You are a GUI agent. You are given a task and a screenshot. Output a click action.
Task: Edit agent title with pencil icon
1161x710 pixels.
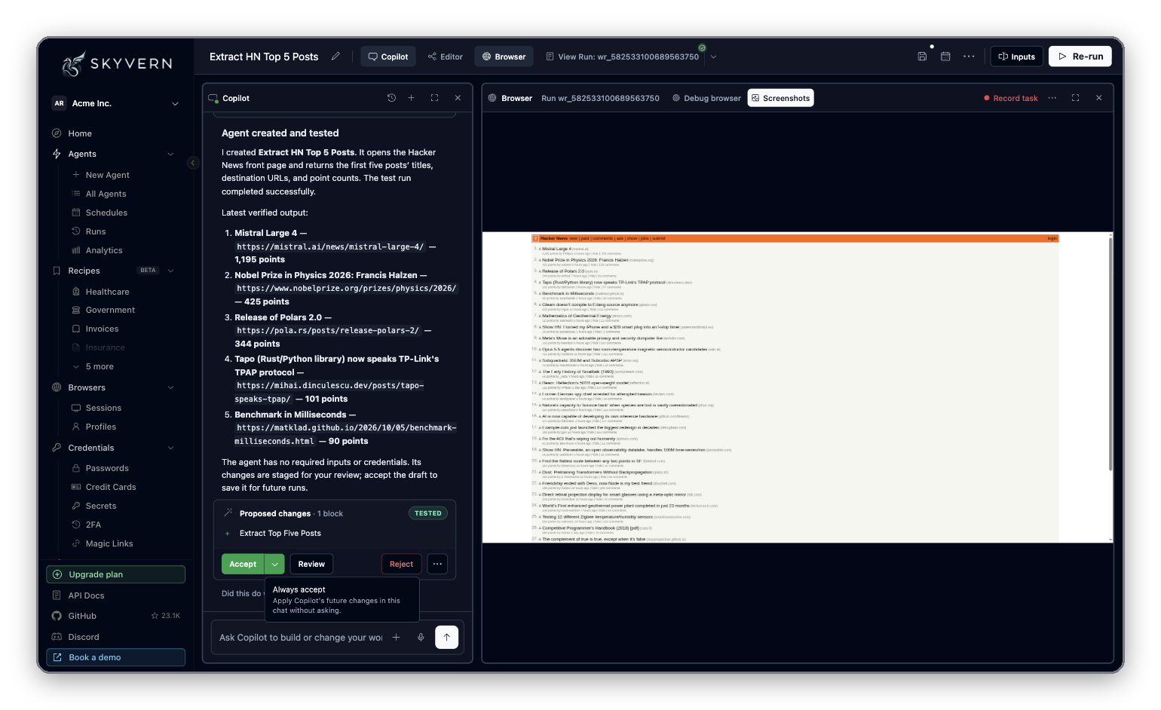335,57
